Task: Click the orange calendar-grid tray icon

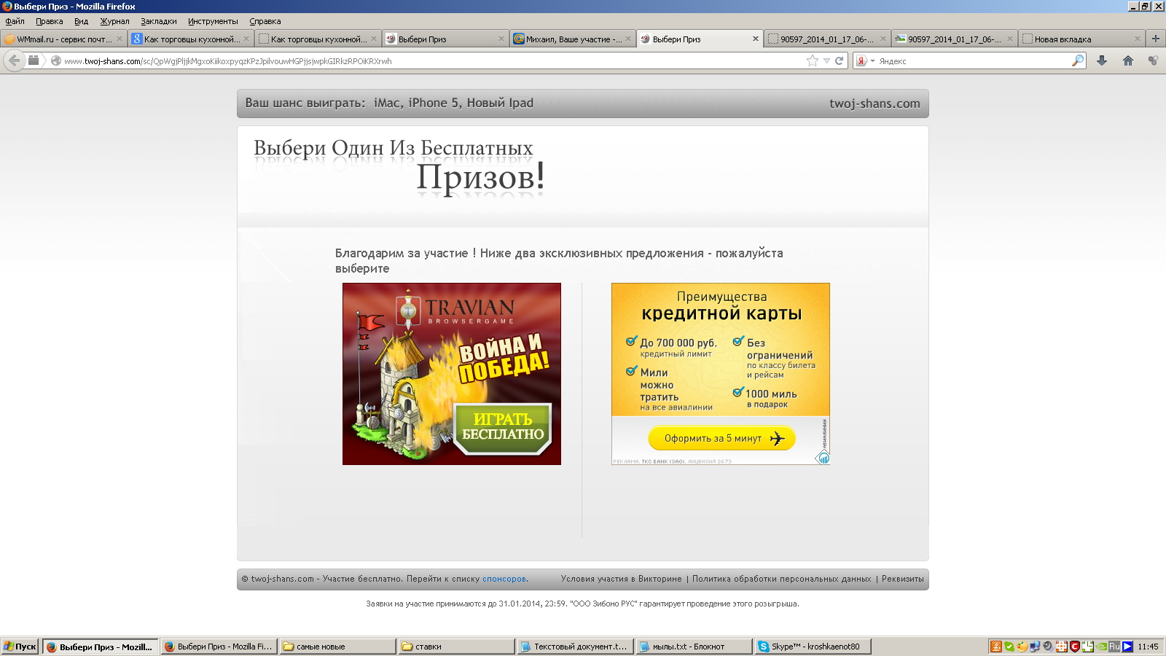Action: point(1062,647)
